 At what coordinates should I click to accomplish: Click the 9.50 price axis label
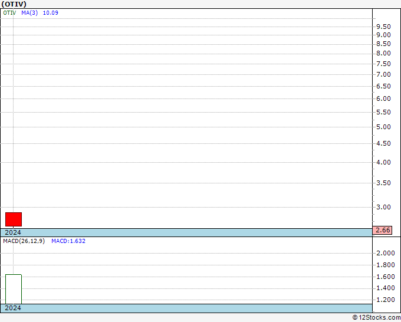(383, 27)
